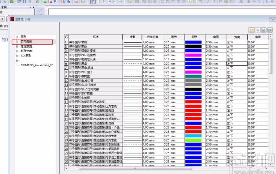Screen dimensions: 276x174
Task: Expand the 属性放置 tree node
Action: 17,46
